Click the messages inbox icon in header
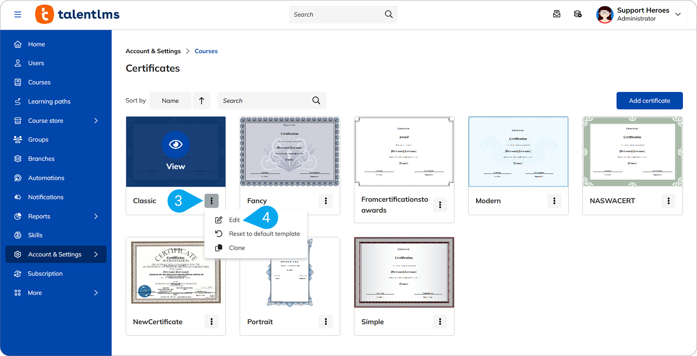697x356 pixels. pos(557,14)
